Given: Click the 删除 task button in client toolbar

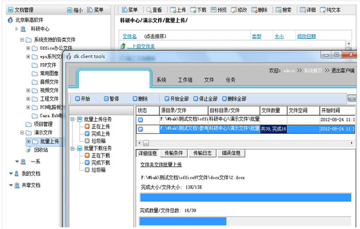Looking at the screenshot, I should (140, 99).
